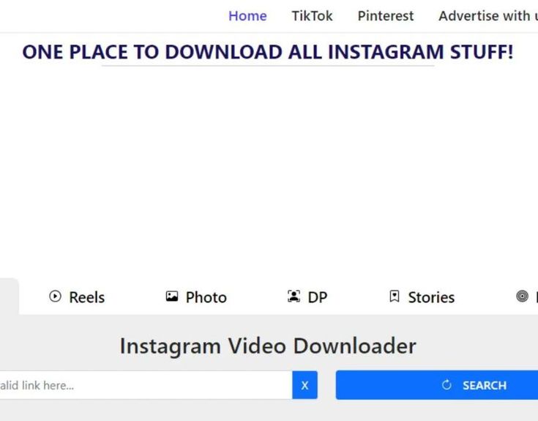Open the Home navigation link
Image resolution: width=538 pixels, height=421 pixels.
tap(247, 16)
